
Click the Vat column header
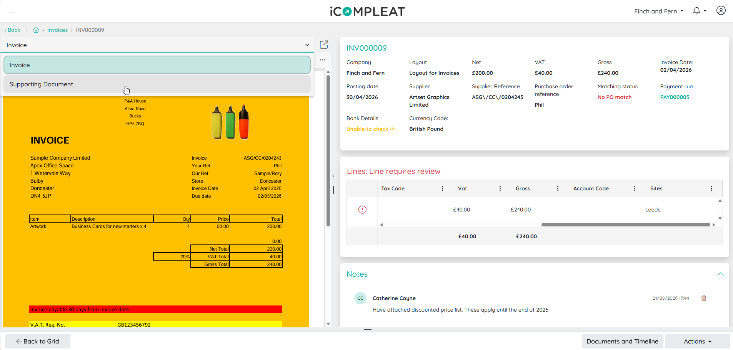tap(462, 188)
